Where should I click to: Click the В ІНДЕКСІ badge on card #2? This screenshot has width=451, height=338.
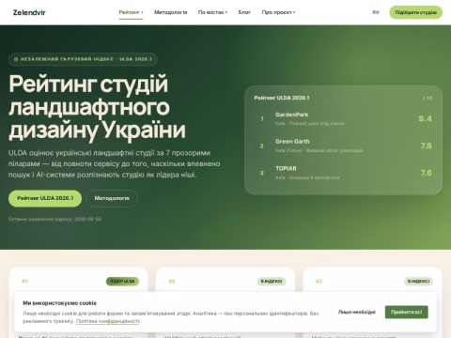pyautogui.click(x=272, y=282)
